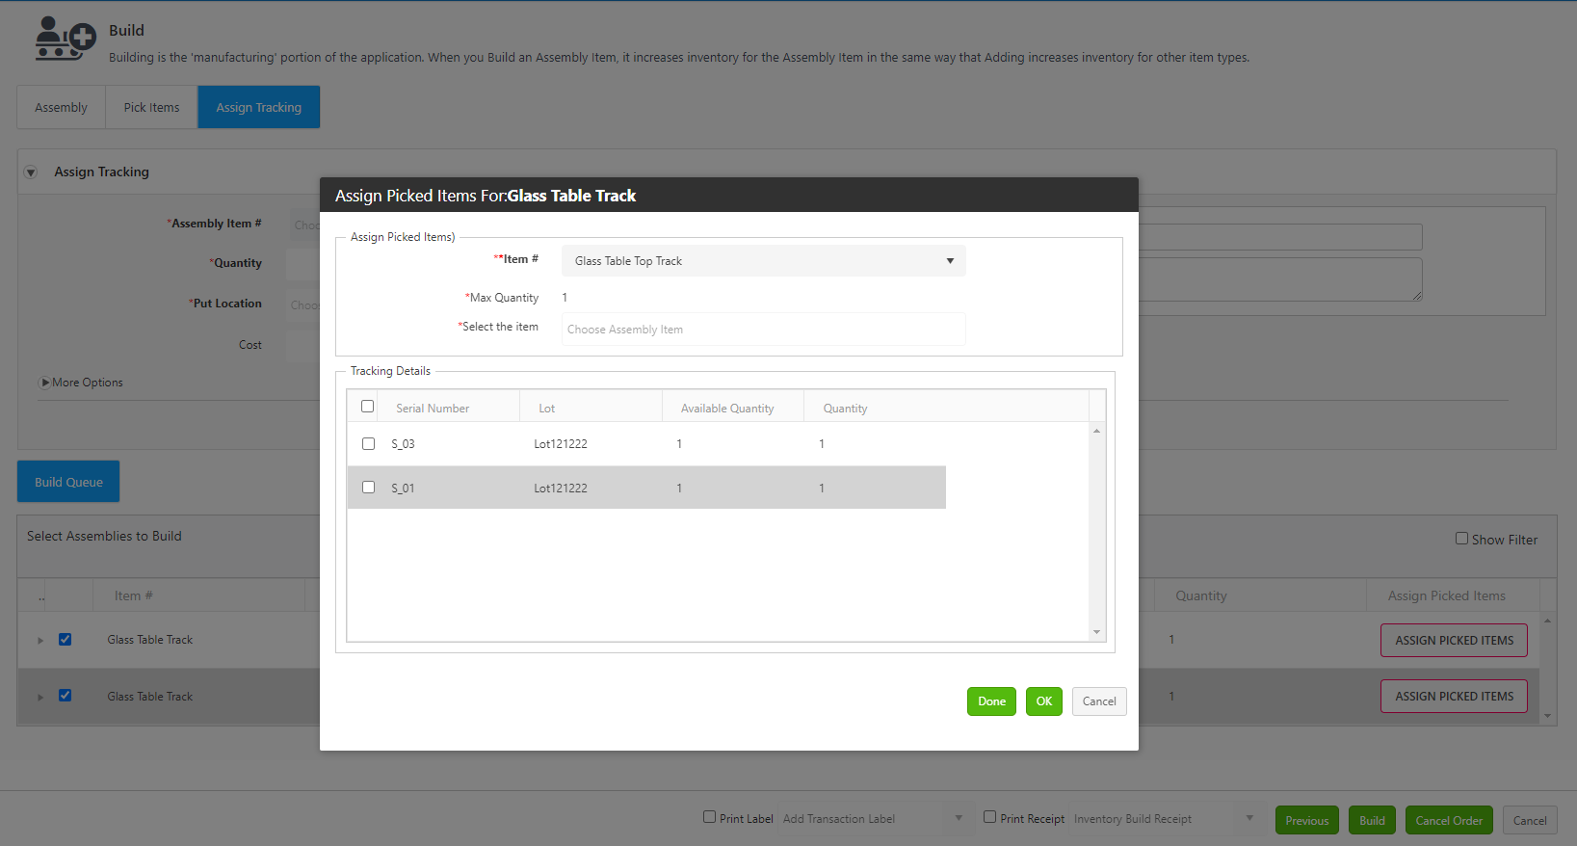Switch to the Pick Items tab
1577x846 pixels.
(x=151, y=108)
